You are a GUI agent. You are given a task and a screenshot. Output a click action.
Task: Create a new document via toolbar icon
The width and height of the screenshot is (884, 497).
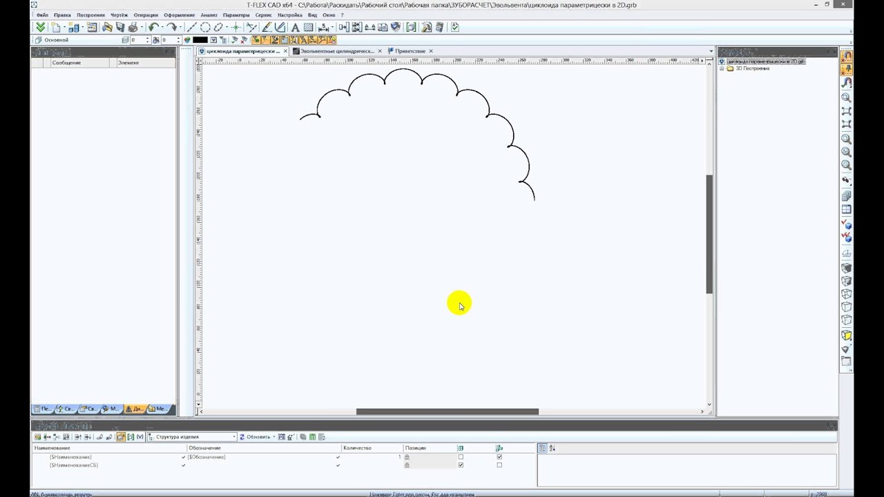tap(55, 27)
